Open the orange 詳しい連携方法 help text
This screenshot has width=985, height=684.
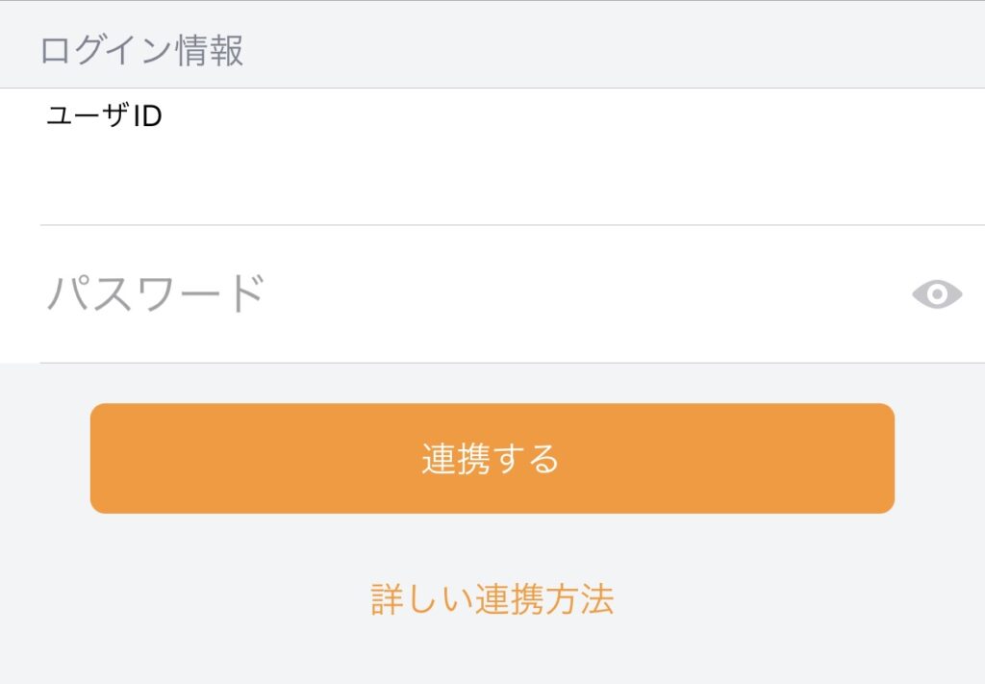point(492,598)
